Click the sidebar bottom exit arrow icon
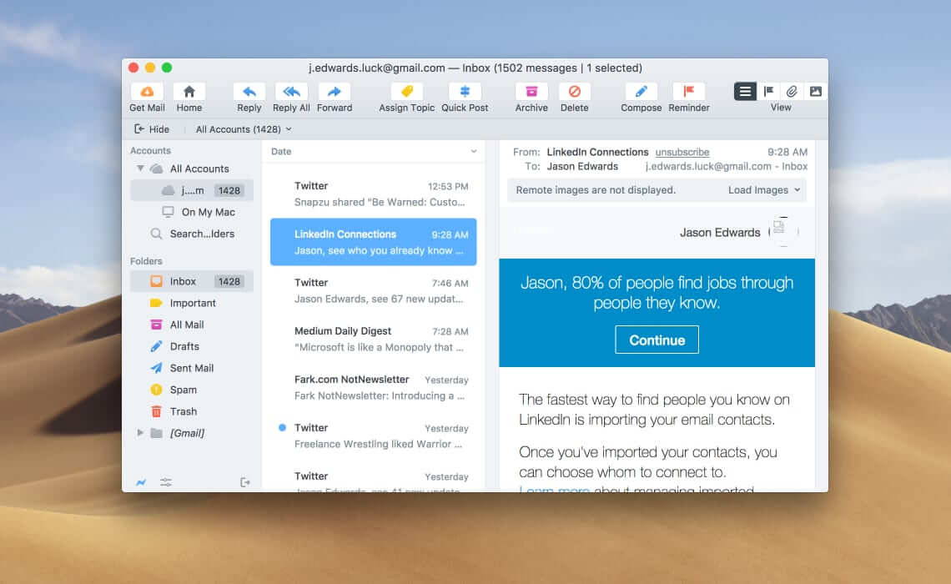This screenshot has width=951, height=584. pyautogui.click(x=245, y=483)
